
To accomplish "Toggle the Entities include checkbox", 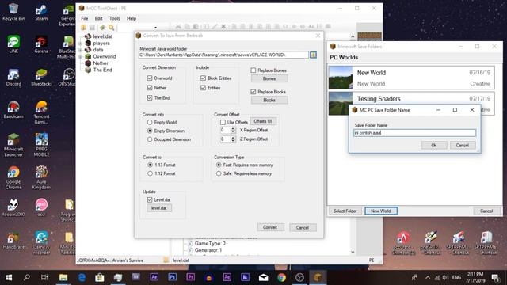I will point(203,88).
